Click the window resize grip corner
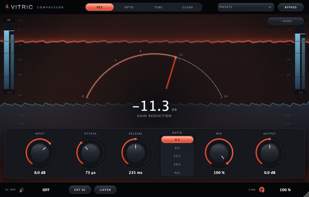 tap(306, 195)
